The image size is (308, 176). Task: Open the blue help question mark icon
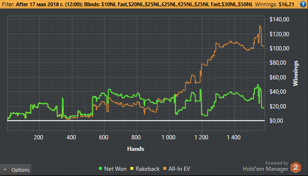coord(303,4)
